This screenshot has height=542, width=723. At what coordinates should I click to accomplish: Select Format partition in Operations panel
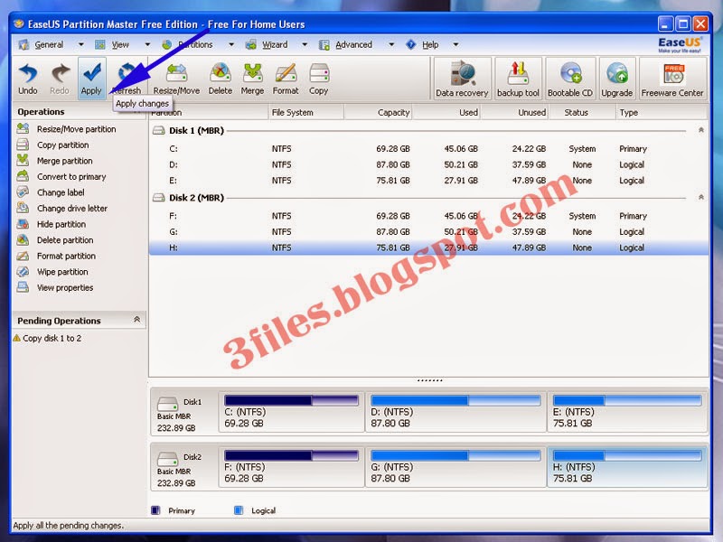56,256
